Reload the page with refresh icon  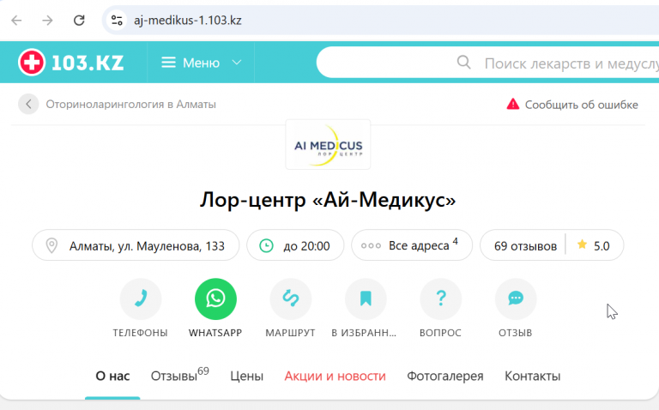coord(79,21)
